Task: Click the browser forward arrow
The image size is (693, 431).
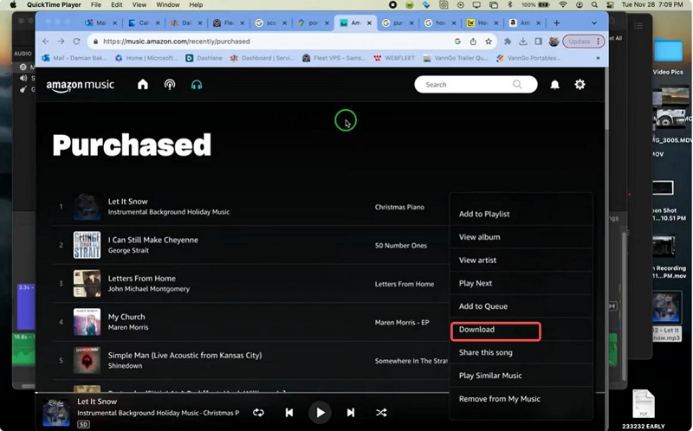Action: pyautogui.click(x=61, y=41)
